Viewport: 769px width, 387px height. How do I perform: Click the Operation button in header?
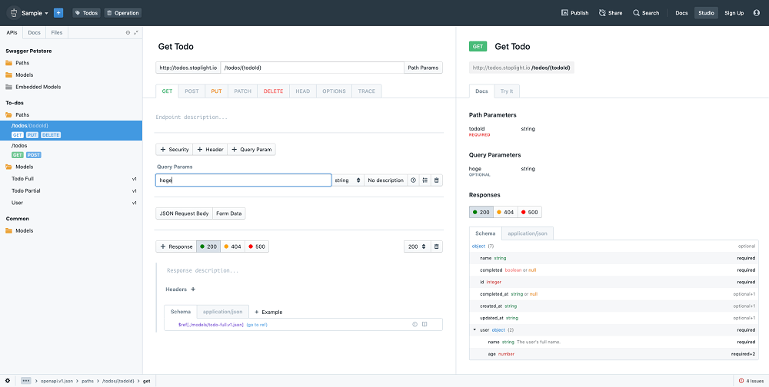[x=122, y=13]
